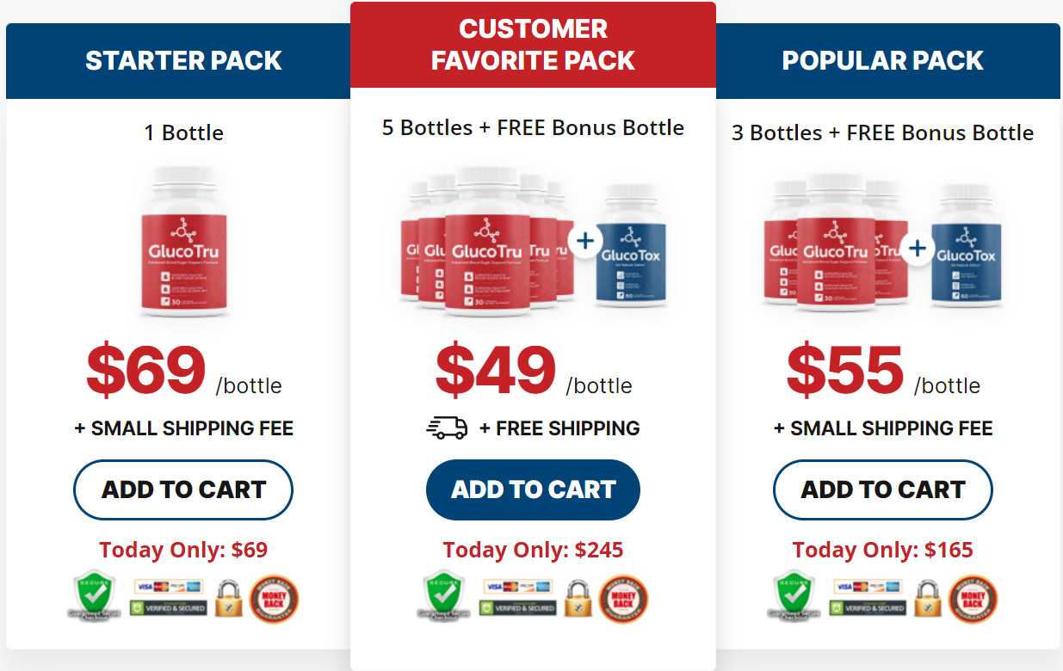1063x671 pixels.
Task: Click credit card logos in Customer Favorite Pack
Action: click(x=517, y=587)
